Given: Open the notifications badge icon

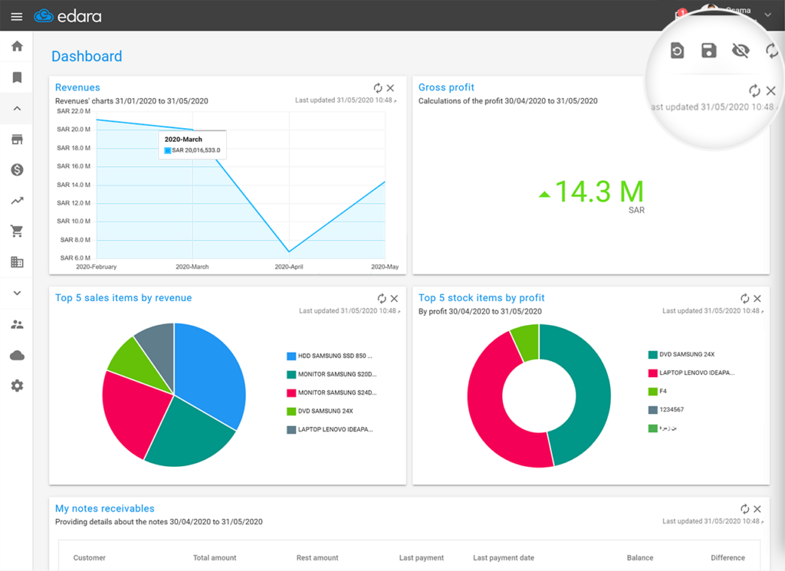Looking at the screenshot, I should 681,14.
